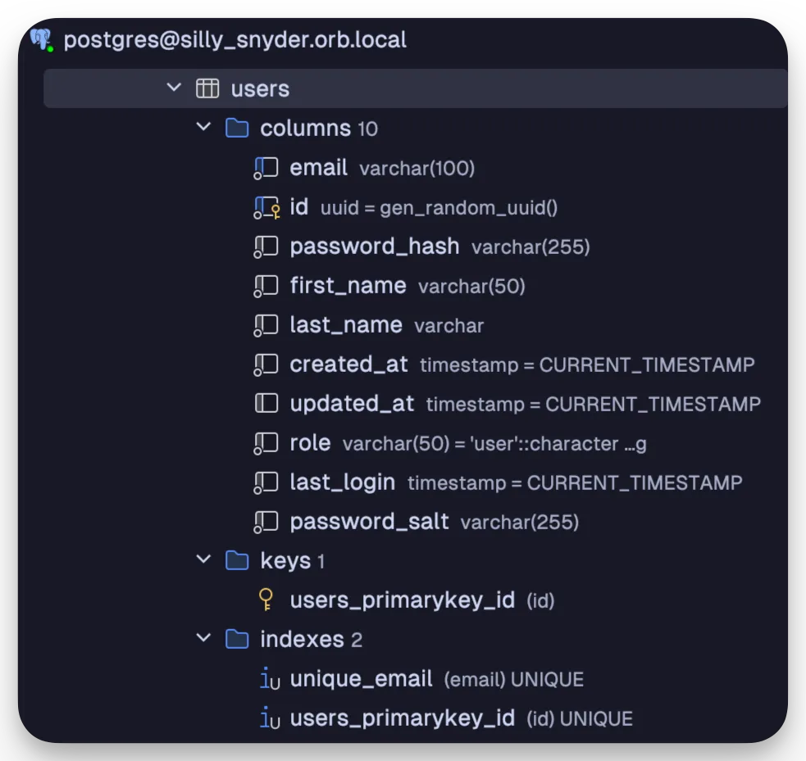Click the users_primarykey_id unique index icon
806x761 pixels.
(270, 718)
